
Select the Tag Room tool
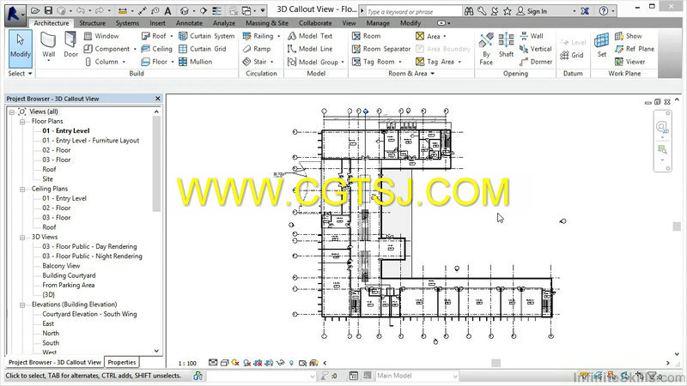click(x=374, y=62)
